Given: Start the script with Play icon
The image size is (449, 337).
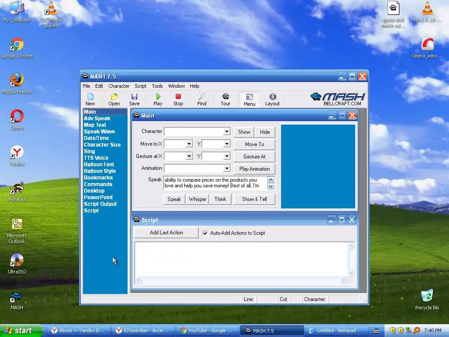Looking at the screenshot, I should [158, 100].
